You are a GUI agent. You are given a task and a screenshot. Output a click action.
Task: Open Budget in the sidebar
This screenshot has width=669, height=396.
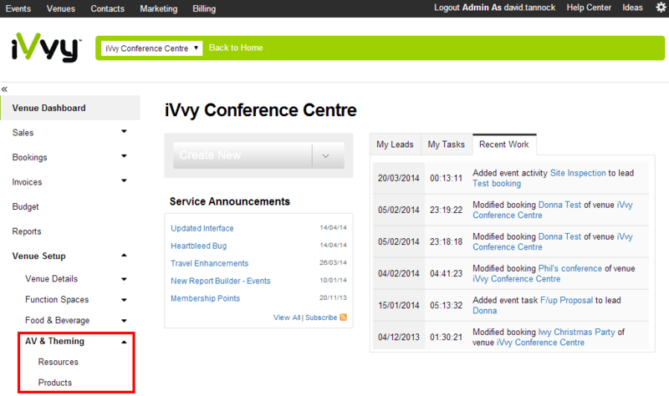[26, 206]
